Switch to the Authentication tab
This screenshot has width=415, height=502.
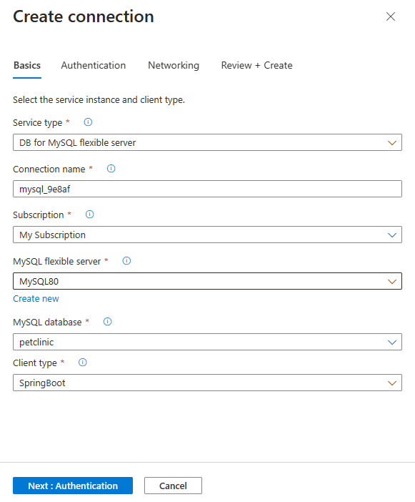94,65
